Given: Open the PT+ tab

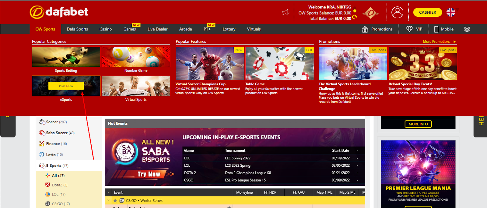Looking at the screenshot, I should (x=207, y=29).
